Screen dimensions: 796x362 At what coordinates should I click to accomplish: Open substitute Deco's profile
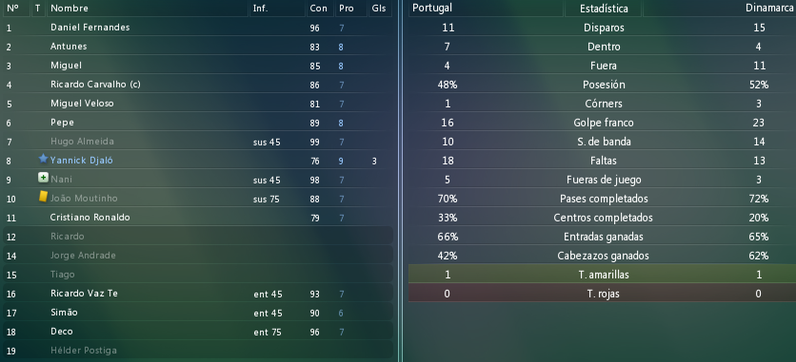click(62, 332)
